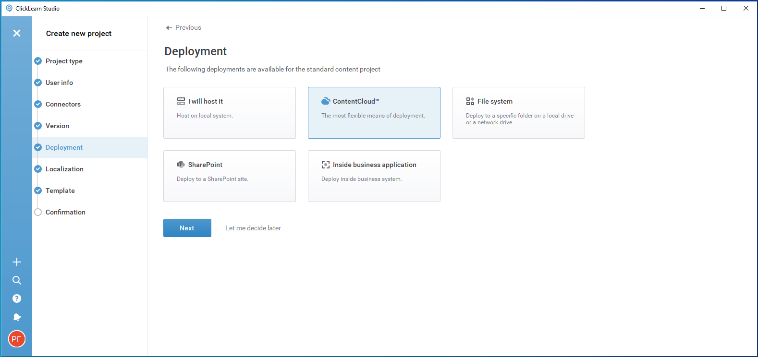This screenshot has width=758, height=357.
Task: Click 'The most flexible means of deployment.' text
Action: click(x=373, y=116)
